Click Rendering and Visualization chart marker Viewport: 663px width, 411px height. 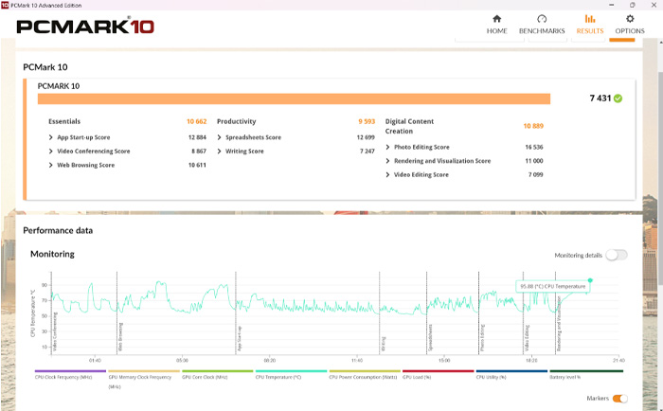559,324
